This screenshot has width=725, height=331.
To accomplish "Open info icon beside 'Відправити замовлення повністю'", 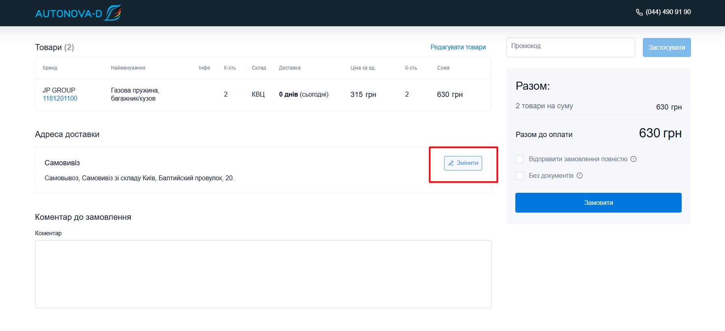I will click(634, 159).
